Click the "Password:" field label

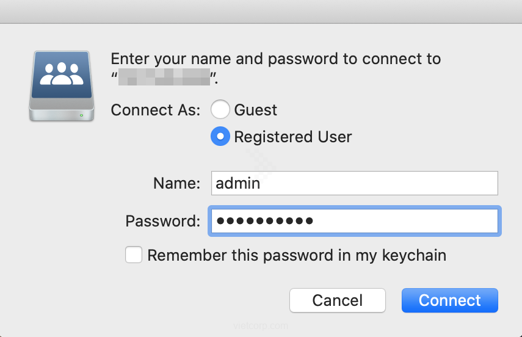[x=162, y=220]
